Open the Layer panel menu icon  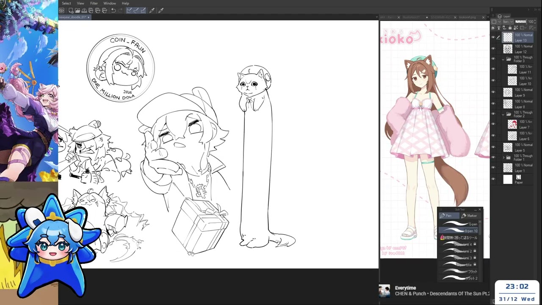[x=493, y=15]
